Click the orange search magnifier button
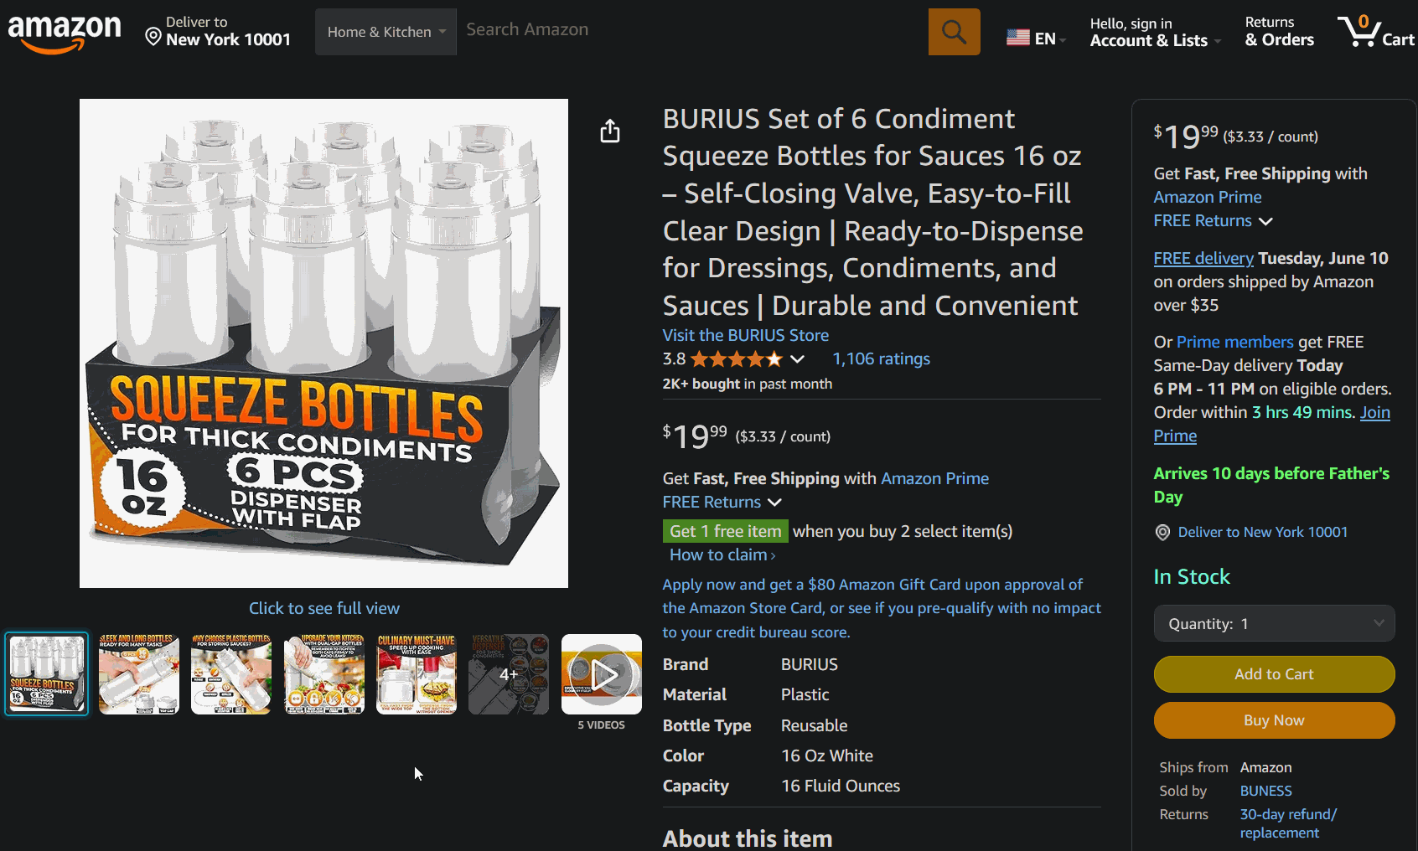This screenshot has width=1418, height=851. pyautogui.click(x=954, y=32)
